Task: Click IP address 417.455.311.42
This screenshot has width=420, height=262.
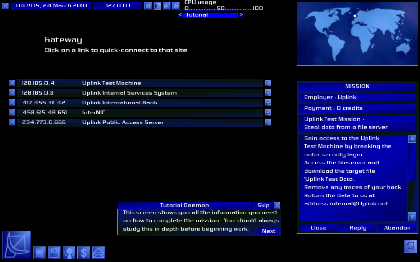Action: [x=44, y=103]
